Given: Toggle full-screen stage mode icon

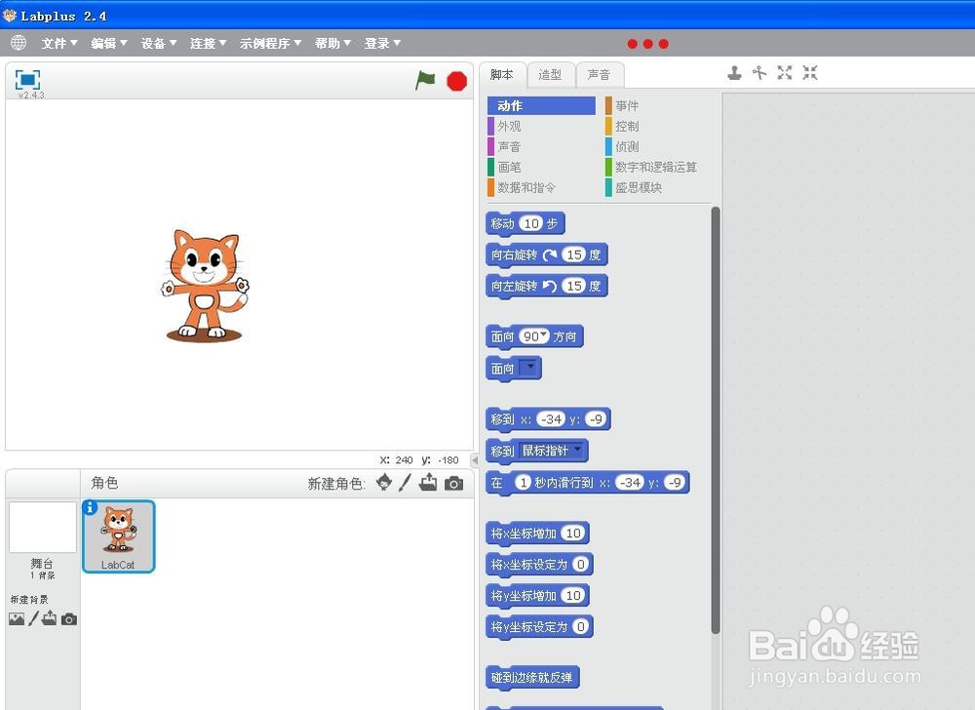Looking at the screenshot, I should (x=27, y=80).
